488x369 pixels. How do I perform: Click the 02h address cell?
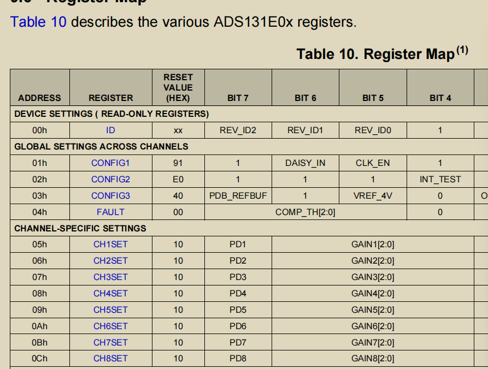(x=39, y=180)
